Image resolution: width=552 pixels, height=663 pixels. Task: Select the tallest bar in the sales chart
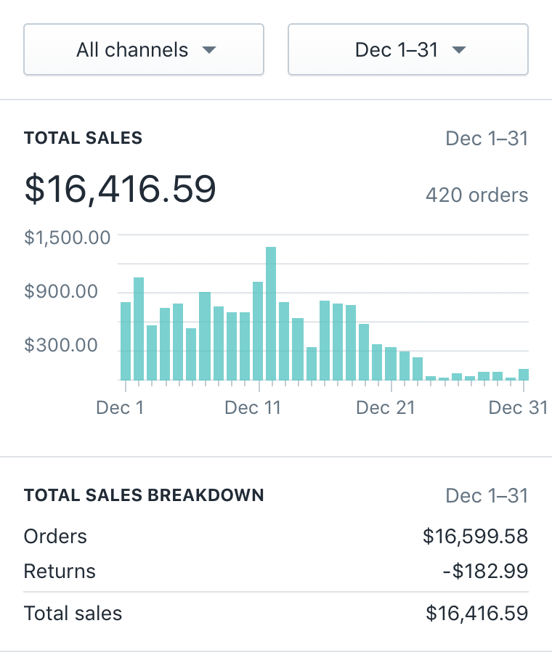271,312
